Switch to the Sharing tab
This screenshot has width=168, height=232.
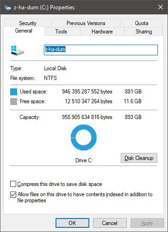(x=143, y=32)
